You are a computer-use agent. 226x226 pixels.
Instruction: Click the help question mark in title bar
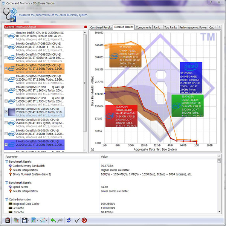211,2
